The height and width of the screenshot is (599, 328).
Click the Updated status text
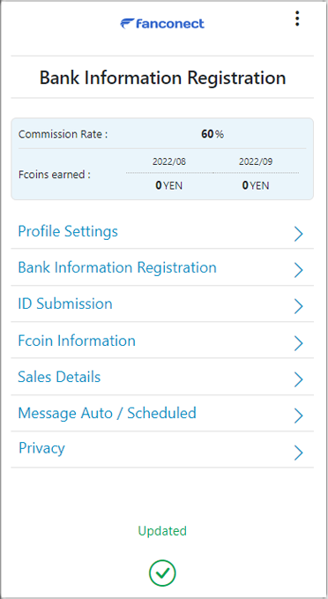162,531
